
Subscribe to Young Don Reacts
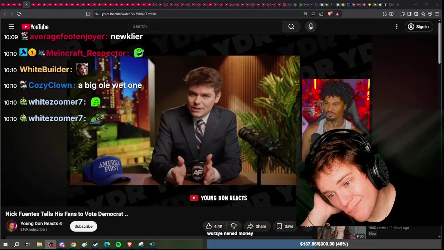[x=84, y=226]
